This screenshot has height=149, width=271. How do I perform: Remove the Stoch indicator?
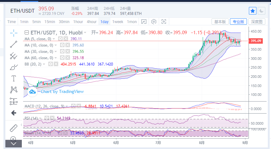tap(65, 133)
